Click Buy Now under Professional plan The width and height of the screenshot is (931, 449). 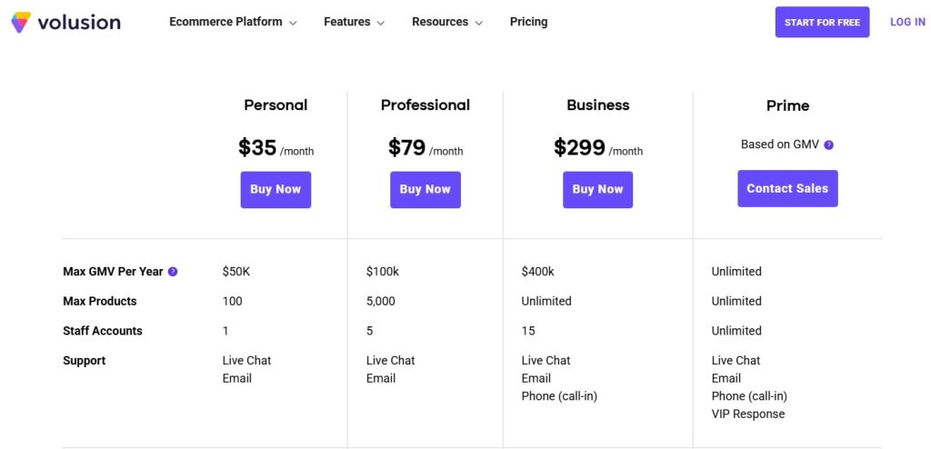425,189
